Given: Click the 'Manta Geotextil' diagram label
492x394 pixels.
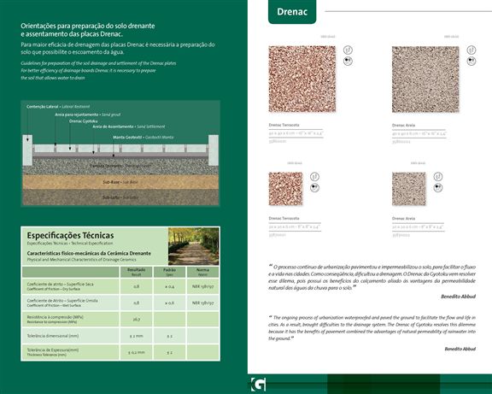Looking at the screenshot, I should click(127, 138).
